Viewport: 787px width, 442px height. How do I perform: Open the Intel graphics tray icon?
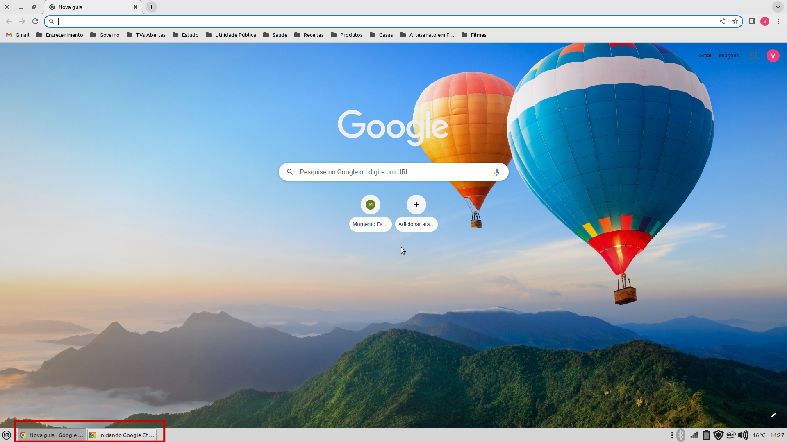point(731,435)
